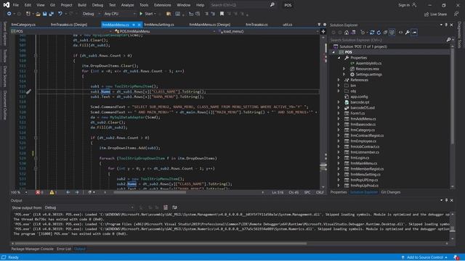Collapse the Properties node in Solution Explorer
This screenshot has width=465, height=261.
tap(339, 58)
